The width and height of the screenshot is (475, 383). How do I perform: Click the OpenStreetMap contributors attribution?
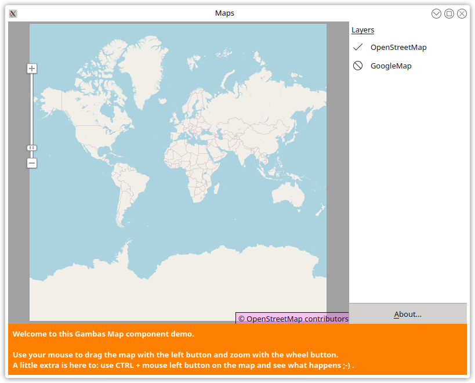pyautogui.click(x=292, y=319)
